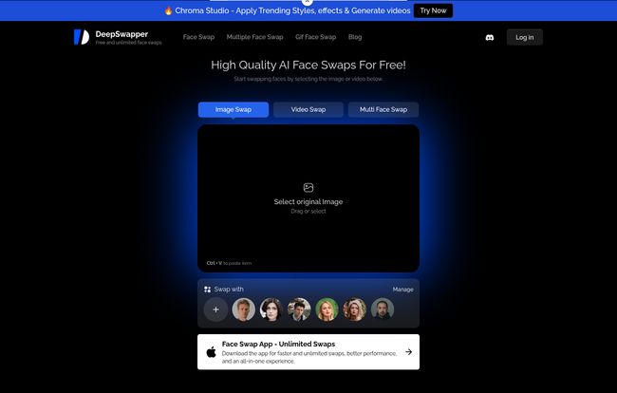
Task: Click Manage in Swap with panel
Action: pyautogui.click(x=403, y=289)
